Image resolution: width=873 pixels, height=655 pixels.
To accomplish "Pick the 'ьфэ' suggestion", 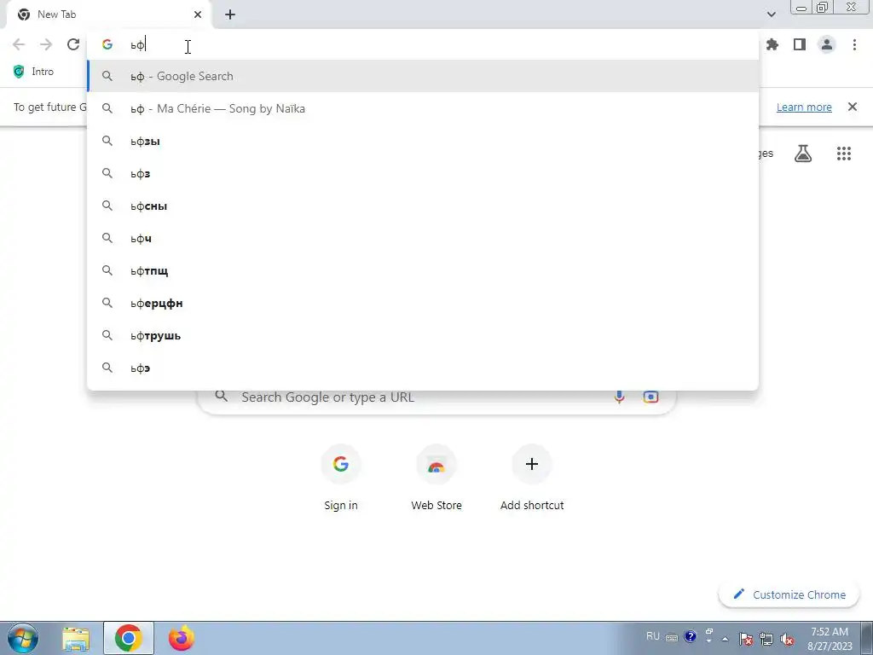I will pos(423,368).
